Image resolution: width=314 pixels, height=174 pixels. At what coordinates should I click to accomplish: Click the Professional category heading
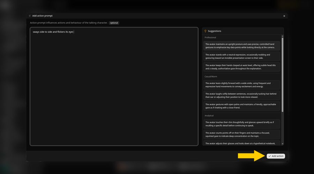coord(210,38)
